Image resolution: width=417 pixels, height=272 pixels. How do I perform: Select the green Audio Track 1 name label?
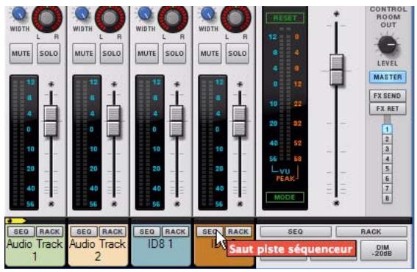(35, 251)
